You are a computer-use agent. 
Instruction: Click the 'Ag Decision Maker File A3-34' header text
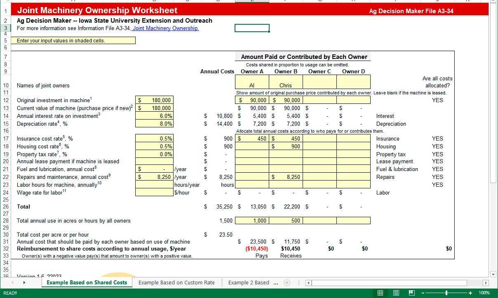pyautogui.click(x=411, y=11)
